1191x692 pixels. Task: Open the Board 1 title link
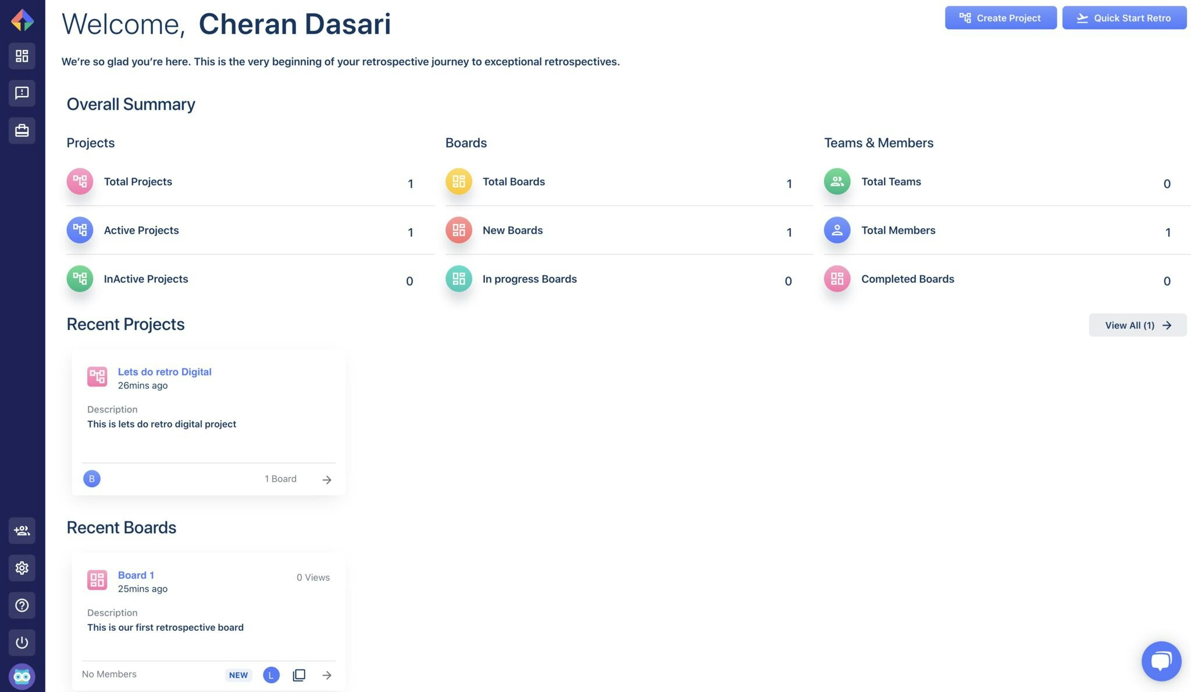tap(136, 575)
